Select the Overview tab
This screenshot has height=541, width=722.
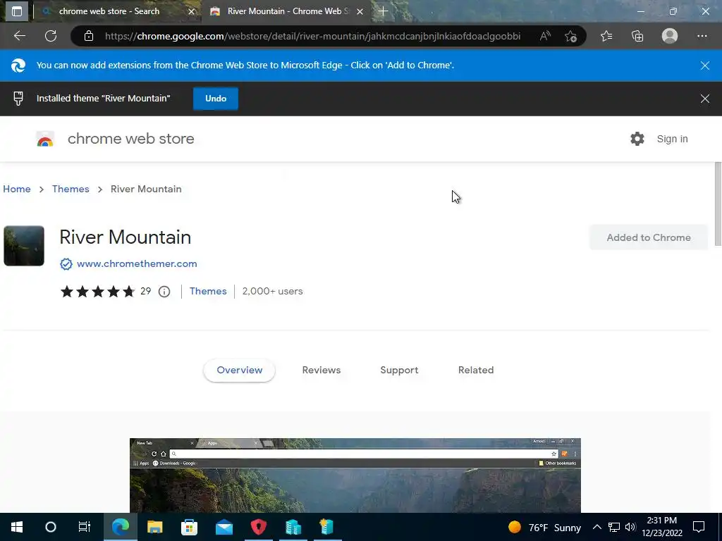click(x=240, y=371)
